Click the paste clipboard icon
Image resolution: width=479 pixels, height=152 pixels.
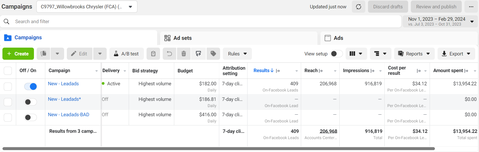point(153,54)
